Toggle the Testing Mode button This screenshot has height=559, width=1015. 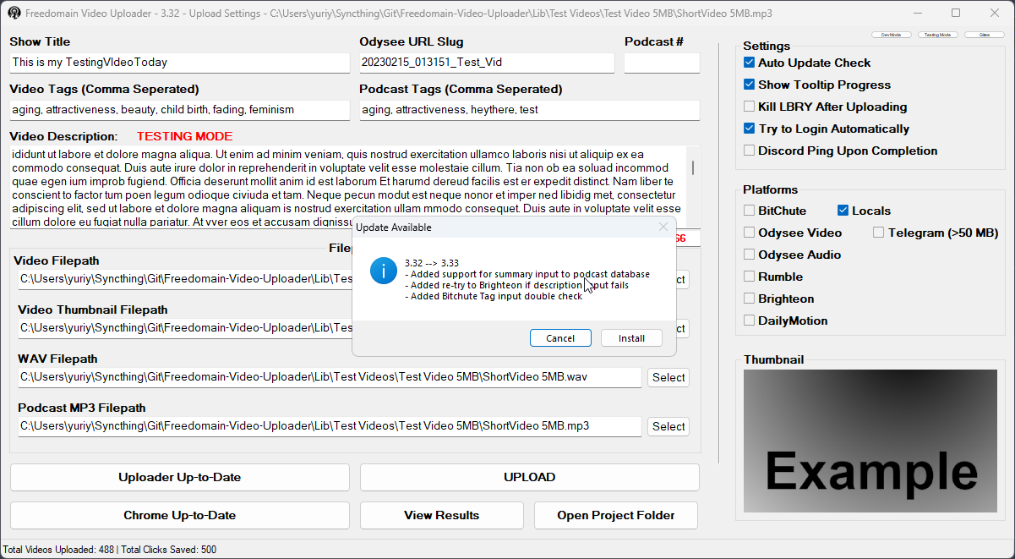(x=937, y=35)
